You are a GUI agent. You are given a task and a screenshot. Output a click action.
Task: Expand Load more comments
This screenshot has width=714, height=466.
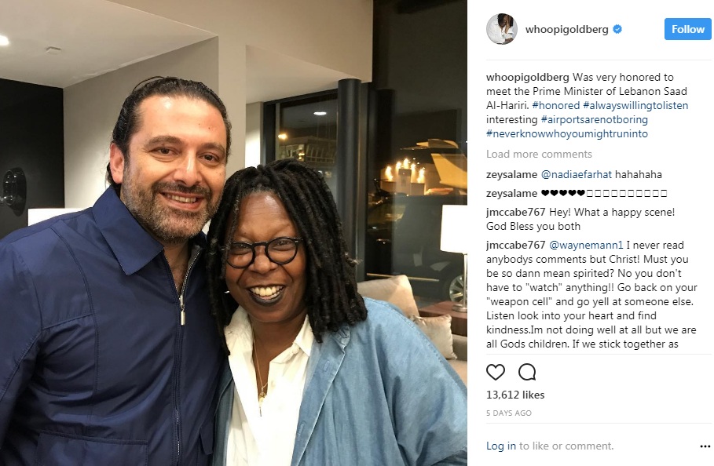(x=539, y=154)
